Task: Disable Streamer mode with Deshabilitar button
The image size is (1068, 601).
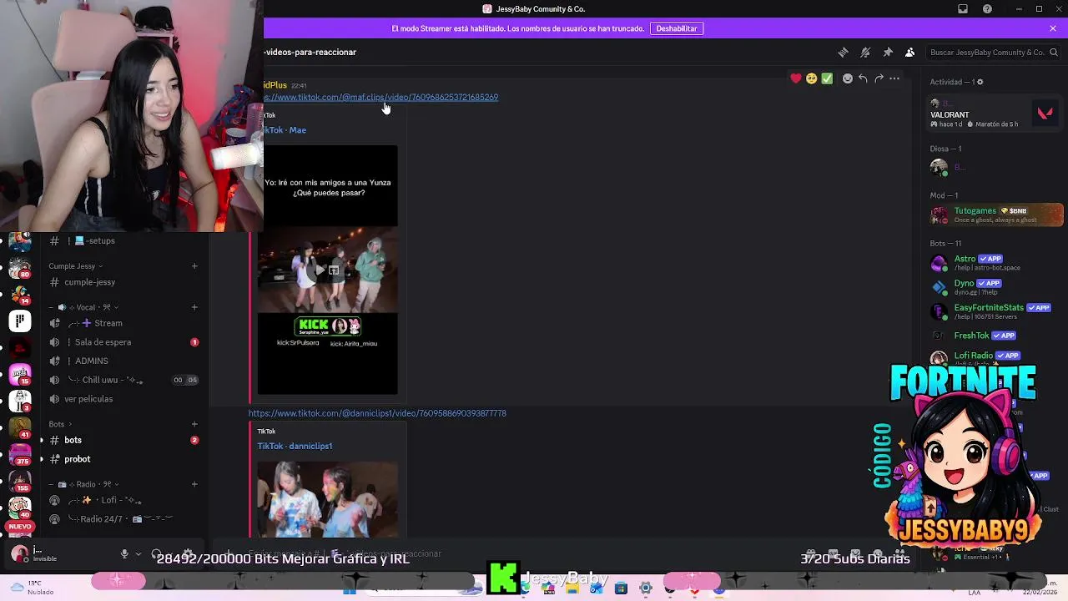Action: click(x=677, y=28)
